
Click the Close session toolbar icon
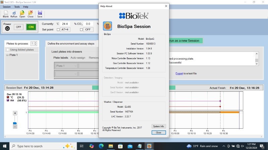pyautogui.click(x=30, y=14)
